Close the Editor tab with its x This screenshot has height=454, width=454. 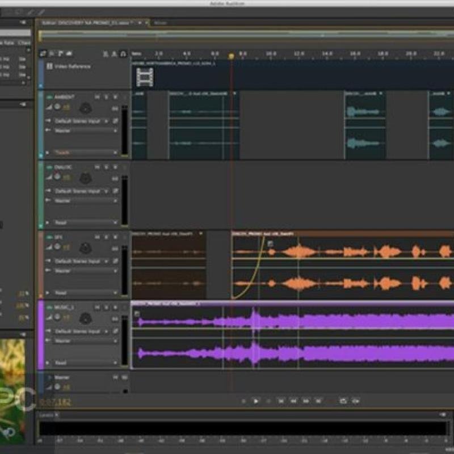pos(146,23)
